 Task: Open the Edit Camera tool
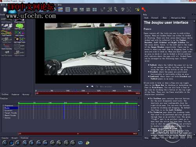[7, 26]
